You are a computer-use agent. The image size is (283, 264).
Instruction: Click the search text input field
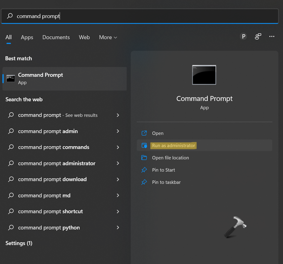click(x=144, y=16)
